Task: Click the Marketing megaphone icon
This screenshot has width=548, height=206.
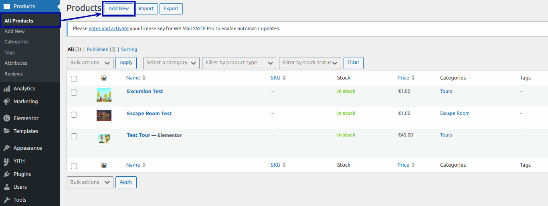Action: click(7, 102)
